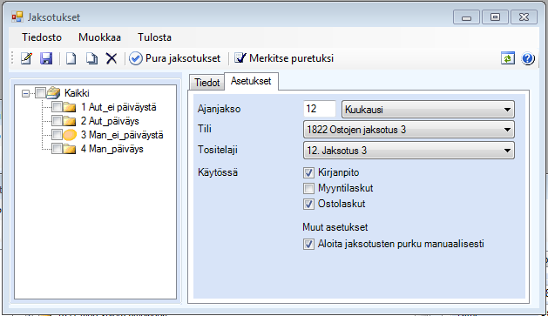Check the 1 Aut_ei päiväystä checkbox
This screenshot has width=548, height=316.
pos(57,106)
